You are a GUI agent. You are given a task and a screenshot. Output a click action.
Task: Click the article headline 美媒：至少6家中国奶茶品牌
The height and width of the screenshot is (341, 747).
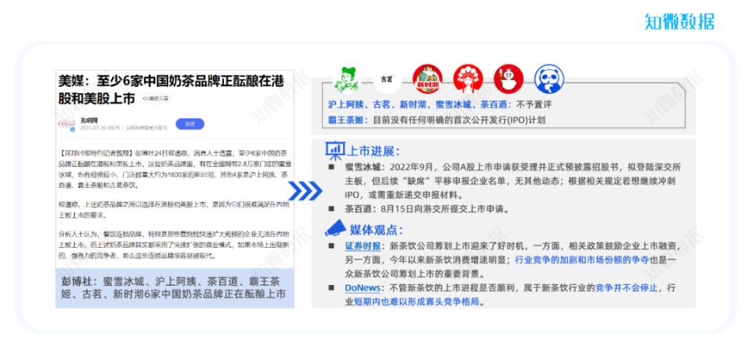click(171, 89)
